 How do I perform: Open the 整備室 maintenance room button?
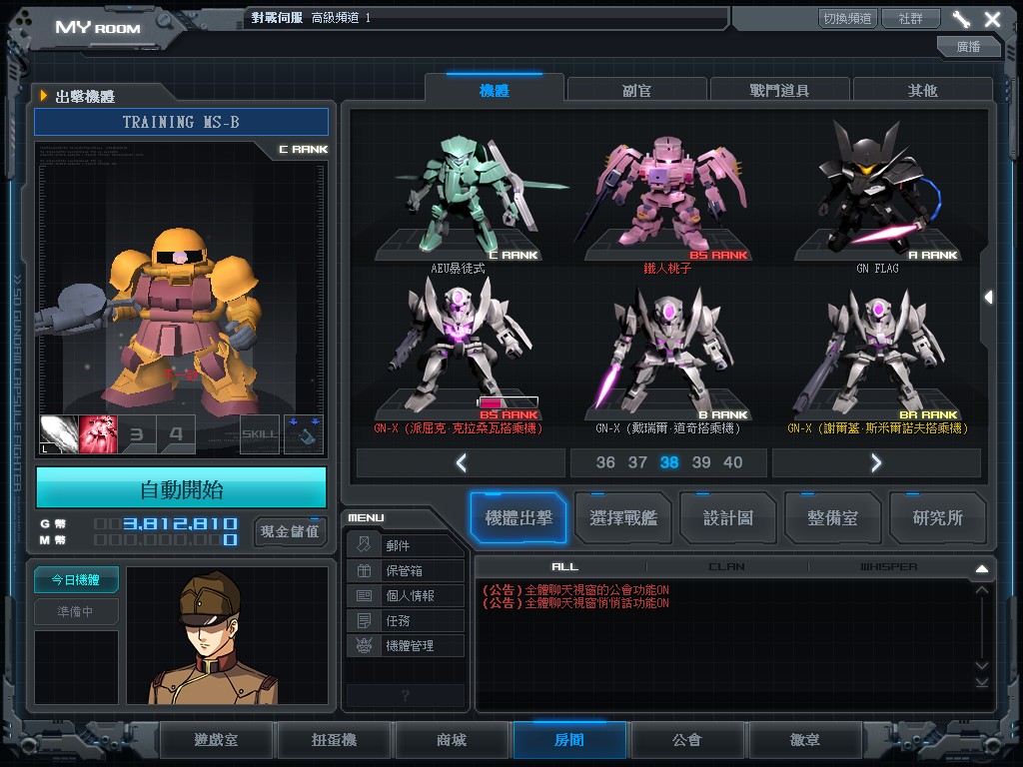(832, 518)
